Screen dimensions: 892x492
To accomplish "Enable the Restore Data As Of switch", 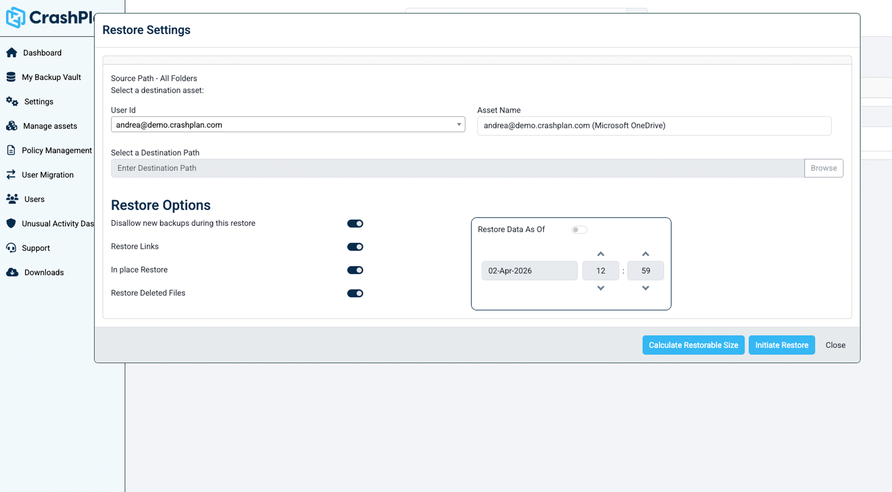I will 579,230.
